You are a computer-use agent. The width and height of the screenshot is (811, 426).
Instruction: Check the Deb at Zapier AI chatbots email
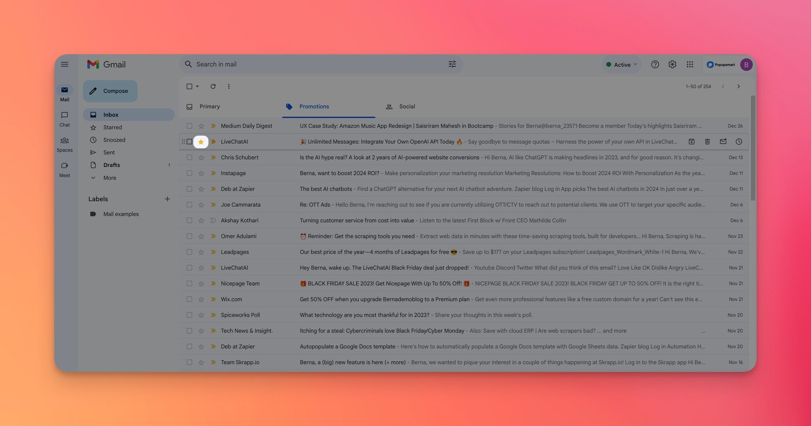pyautogui.click(x=189, y=189)
